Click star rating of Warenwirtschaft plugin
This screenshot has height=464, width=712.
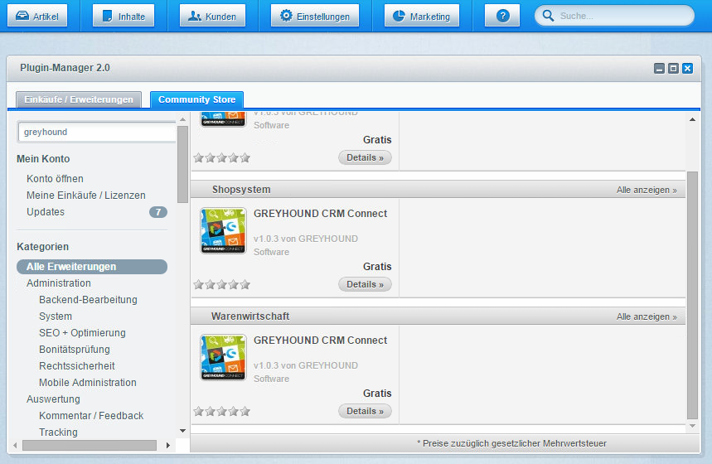click(221, 411)
